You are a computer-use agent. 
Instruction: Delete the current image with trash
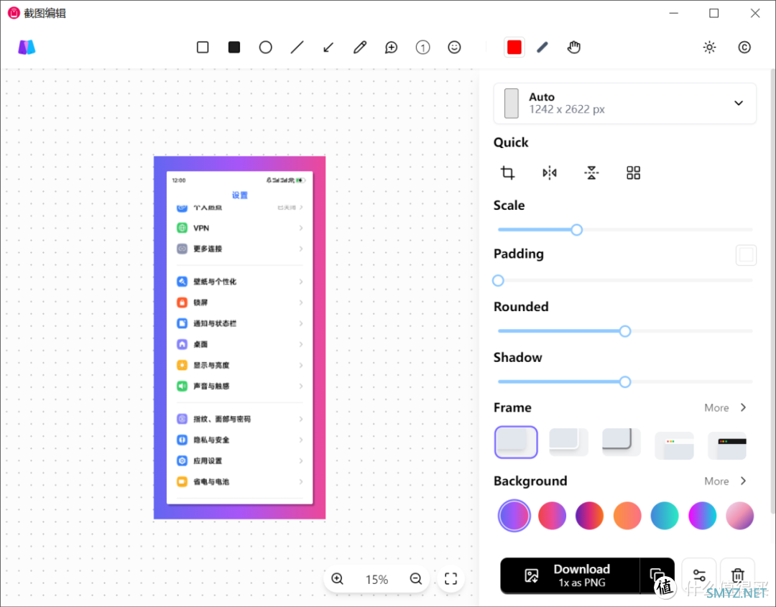738,576
